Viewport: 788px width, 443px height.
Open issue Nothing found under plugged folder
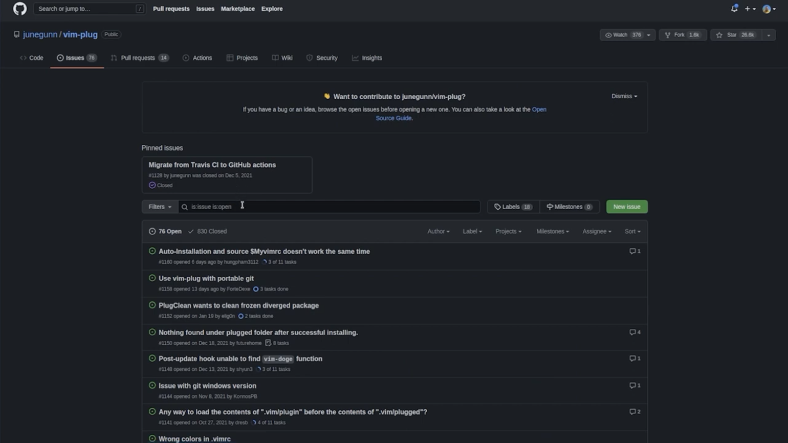(258, 332)
